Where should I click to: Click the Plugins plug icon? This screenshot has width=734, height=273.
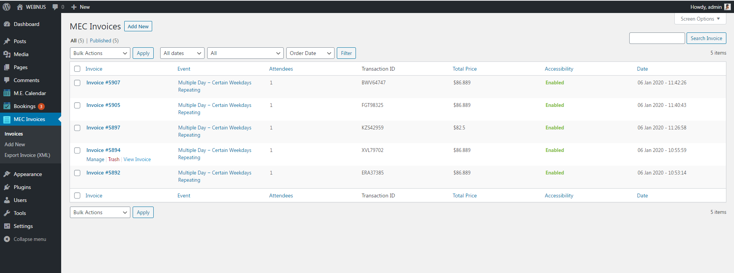click(7, 187)
